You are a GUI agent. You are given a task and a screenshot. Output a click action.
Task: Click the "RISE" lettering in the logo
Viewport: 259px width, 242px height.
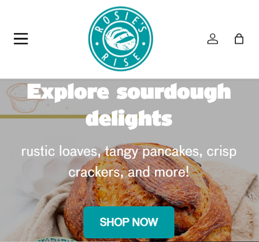tap(121, 59)
